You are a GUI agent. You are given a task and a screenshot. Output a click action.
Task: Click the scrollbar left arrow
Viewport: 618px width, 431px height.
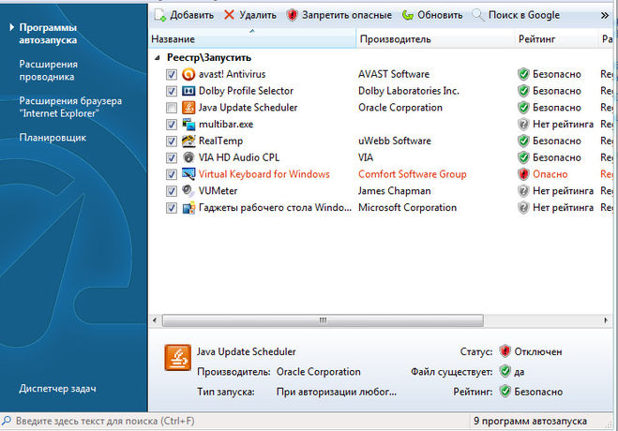click(x=155, y=320)
